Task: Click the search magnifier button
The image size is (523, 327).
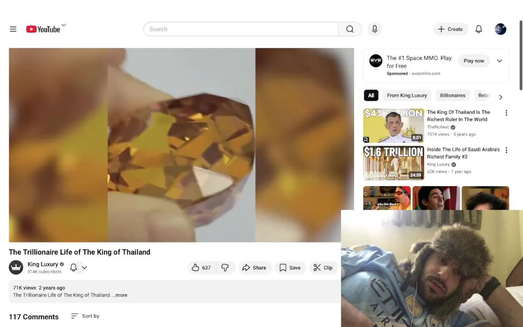Action: (x=350, y=29)
